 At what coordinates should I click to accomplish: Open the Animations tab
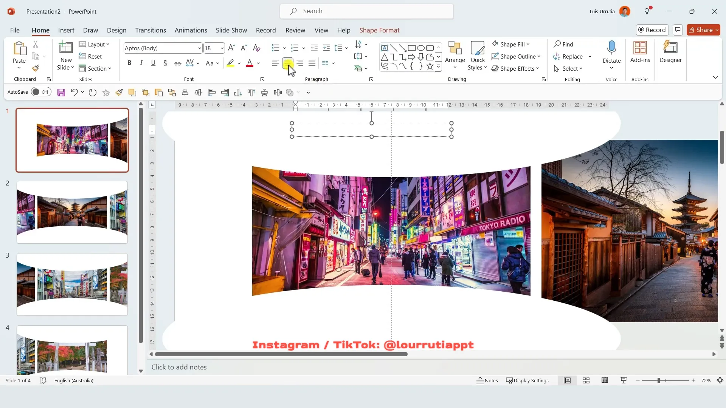click(x=191, y=30)
